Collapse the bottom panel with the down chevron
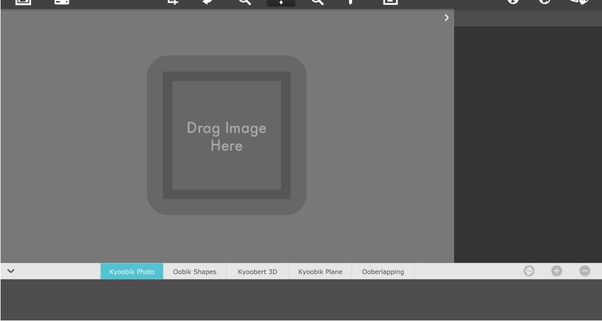This screenshot has height=321, width=602. (x=11, y=271)
